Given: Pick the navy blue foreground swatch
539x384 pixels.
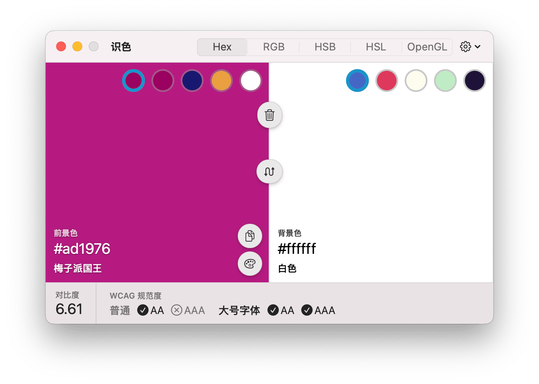Looking at the screenshot, I should point(192,81).
